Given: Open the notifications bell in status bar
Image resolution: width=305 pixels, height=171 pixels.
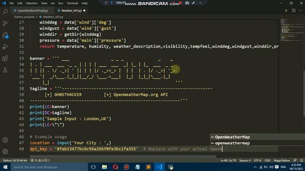Looking at the screenshot, I should (302, 161).
